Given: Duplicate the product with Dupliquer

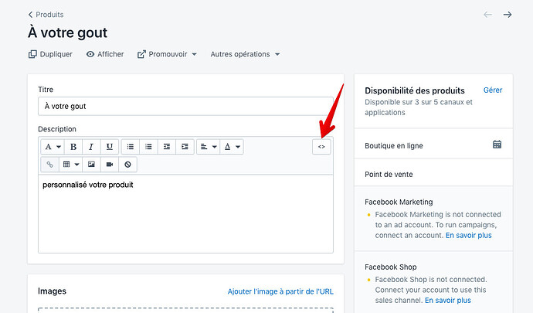Looking at the screenshot, I should click(x=50, y=54).
